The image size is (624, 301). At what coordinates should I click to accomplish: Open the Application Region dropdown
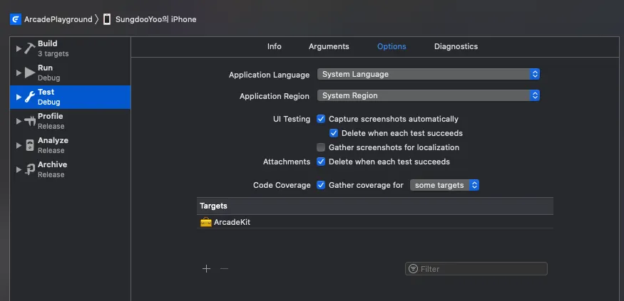[x=428, y=95]
